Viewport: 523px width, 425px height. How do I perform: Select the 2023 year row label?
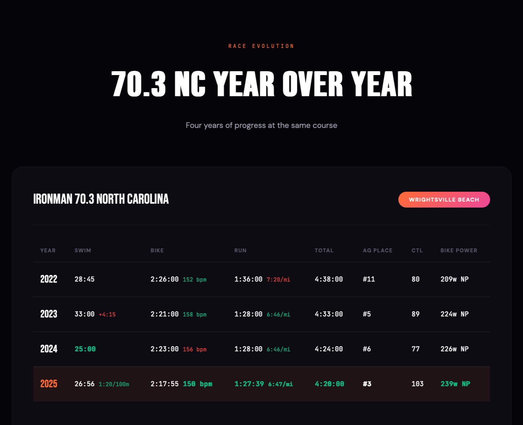pos(49,314)
